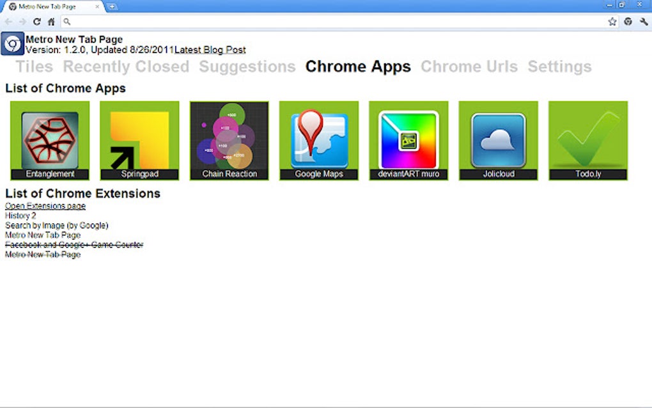Image resolution: width=652 pixels, height=408 pixels.
Task: Reload the current page
Action: (37, 21)
